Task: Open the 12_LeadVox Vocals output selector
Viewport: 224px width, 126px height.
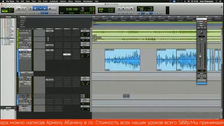Action: tap(85, 52)
